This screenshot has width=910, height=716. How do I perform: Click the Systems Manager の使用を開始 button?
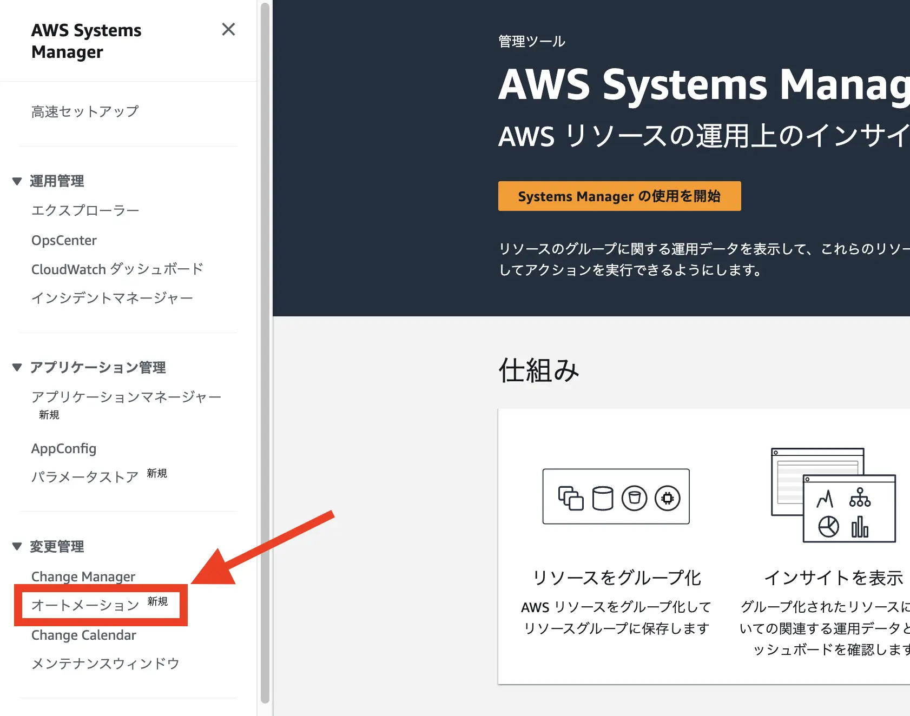click(x=619, y=196)
